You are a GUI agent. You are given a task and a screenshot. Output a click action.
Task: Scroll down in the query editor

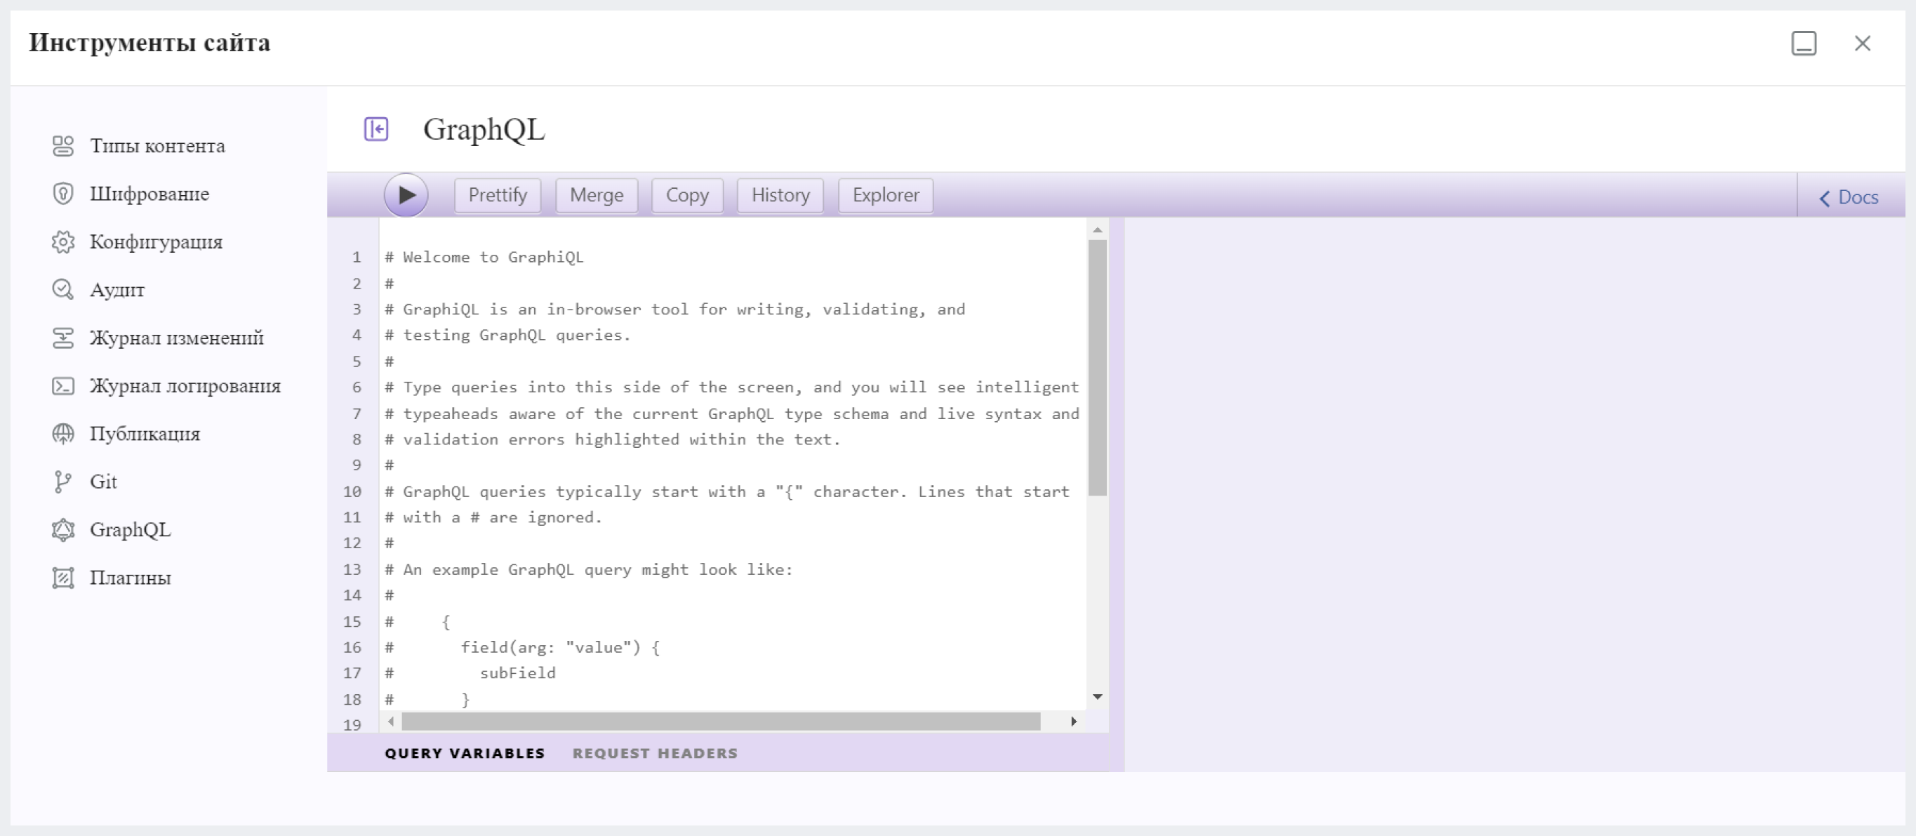[1097, 696]
